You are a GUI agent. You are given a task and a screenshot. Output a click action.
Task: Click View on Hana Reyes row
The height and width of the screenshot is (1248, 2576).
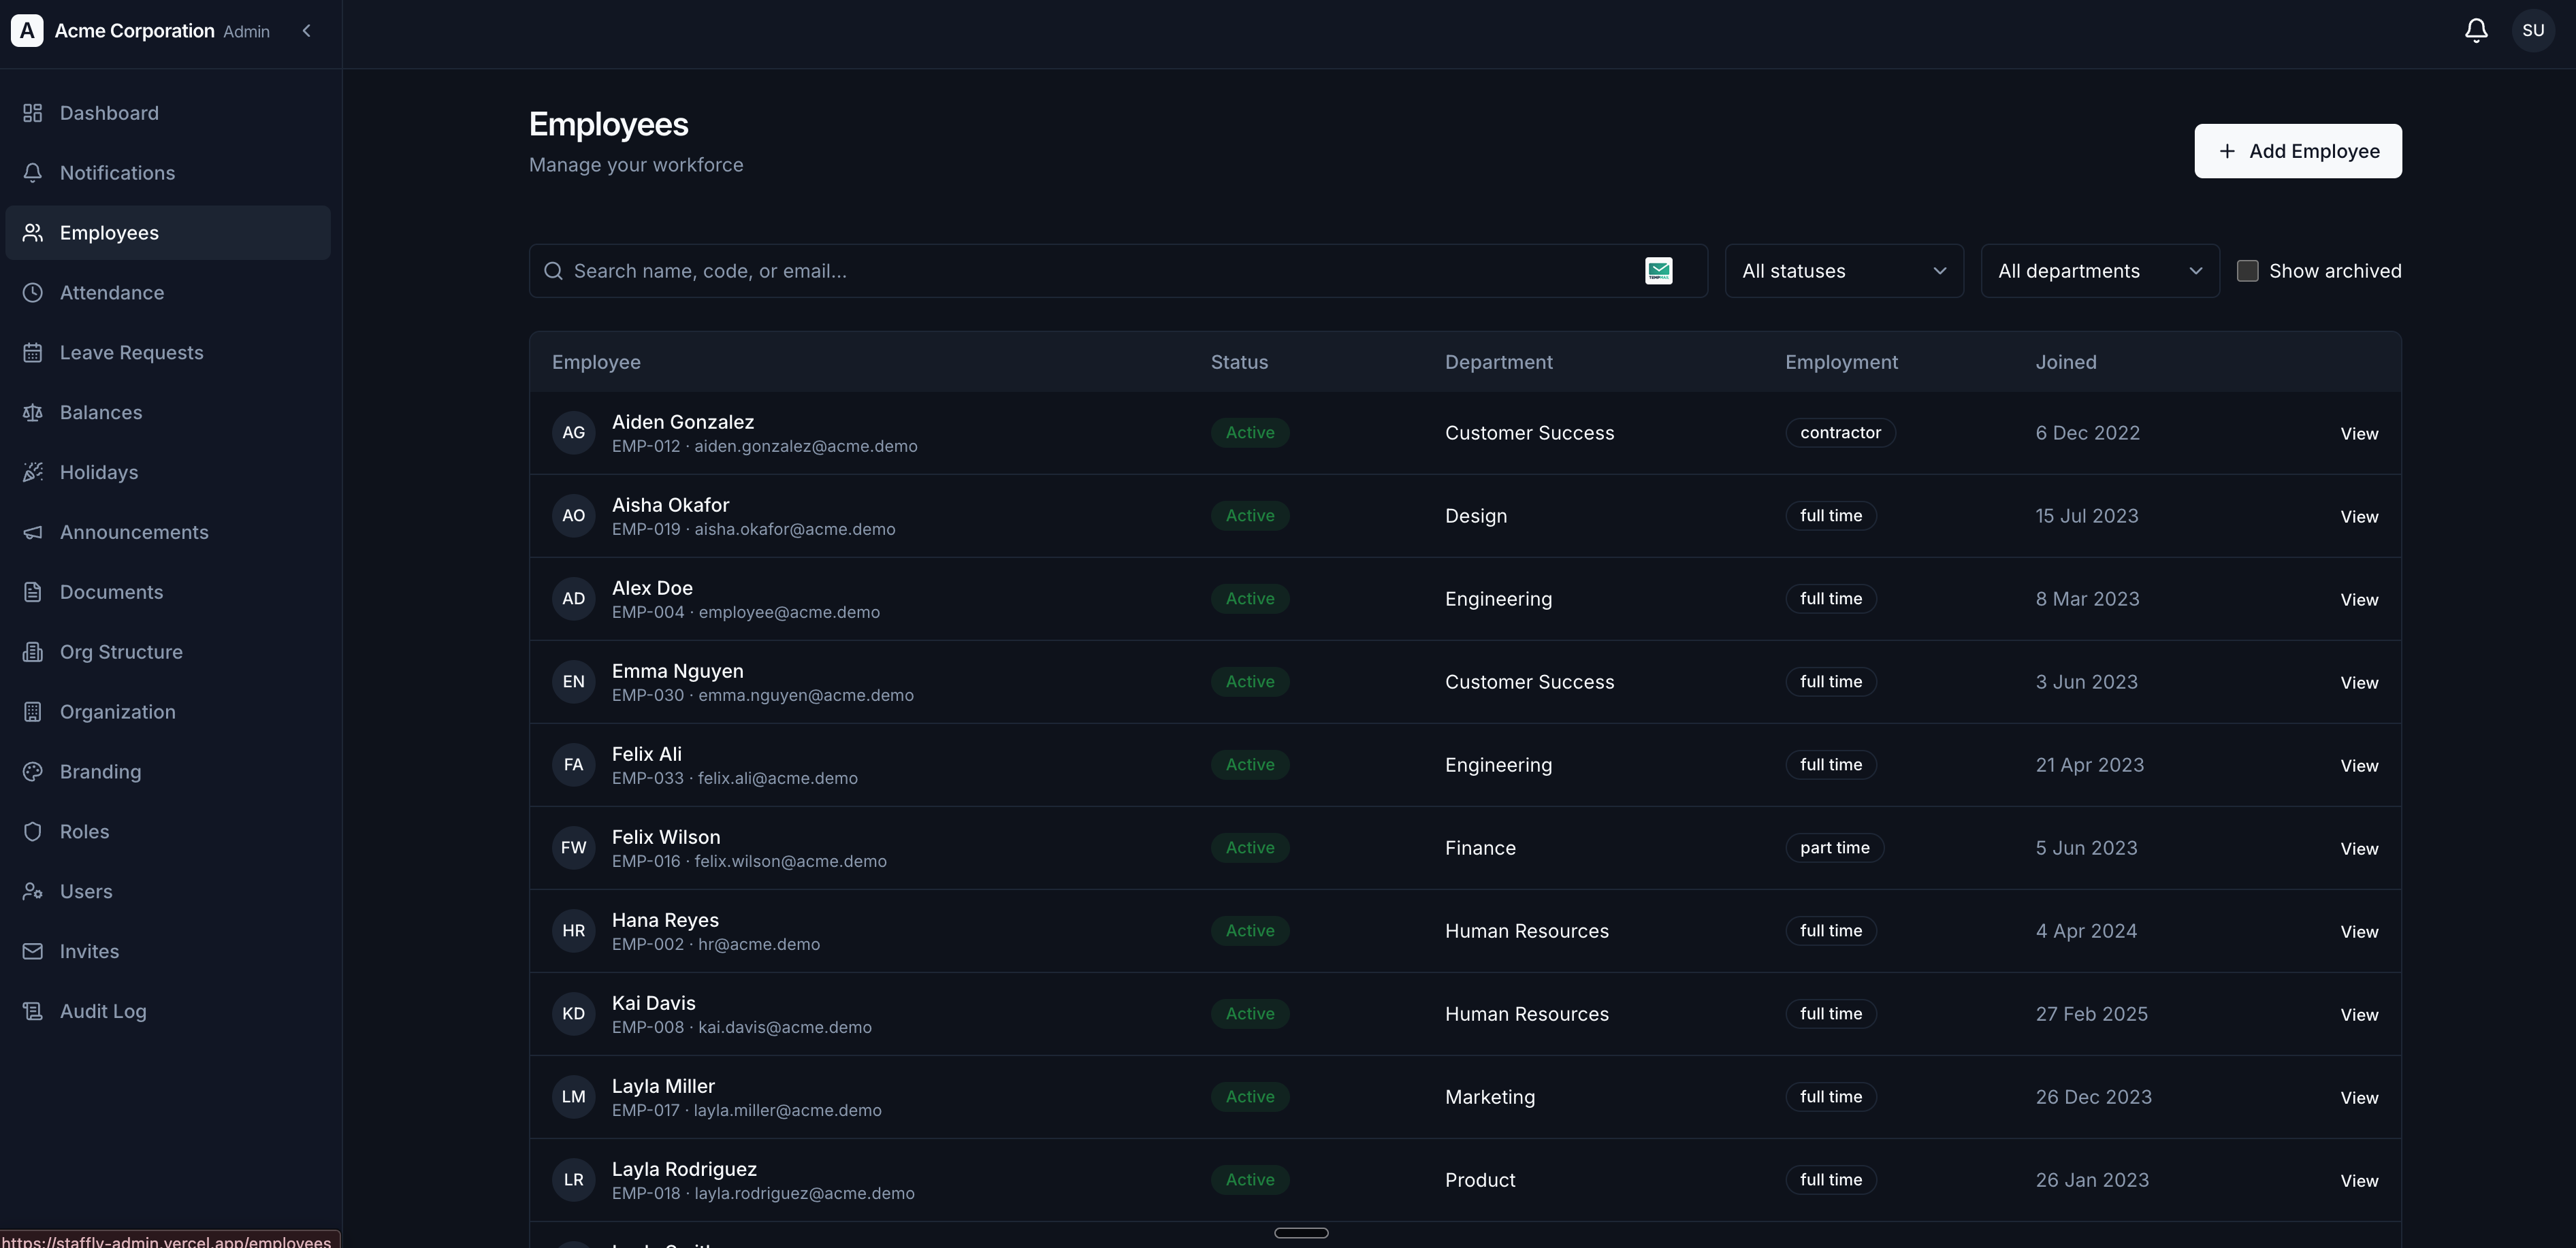point(2359,932)
